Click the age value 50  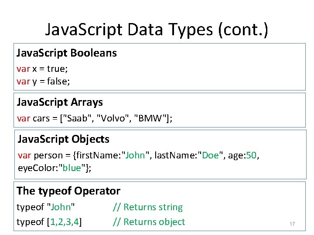click(251, 156)
